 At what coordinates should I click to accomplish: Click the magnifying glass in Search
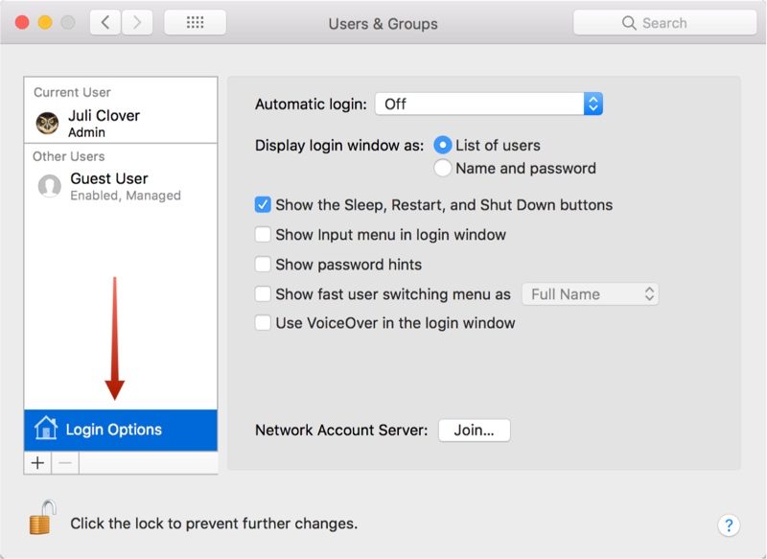pyautogui.click(x=629, y=23)
